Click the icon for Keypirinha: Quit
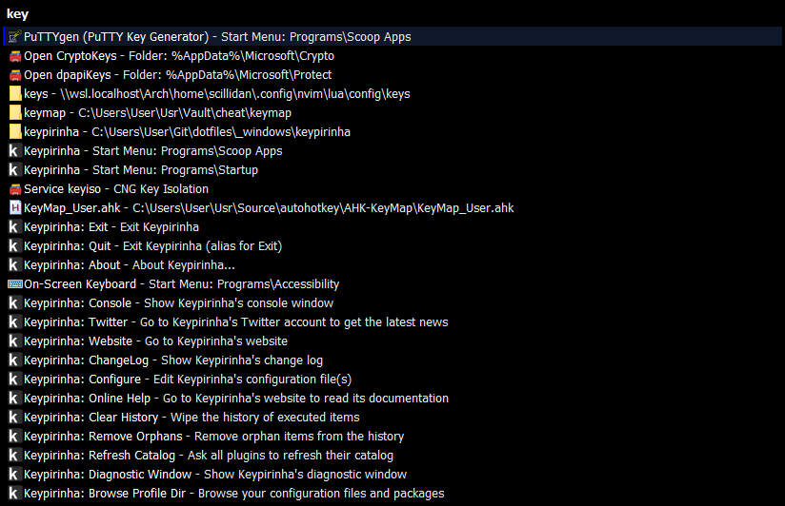 click(15, 245)
